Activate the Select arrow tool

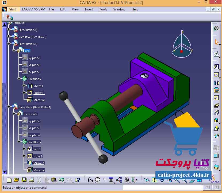[x=216, y=42]
